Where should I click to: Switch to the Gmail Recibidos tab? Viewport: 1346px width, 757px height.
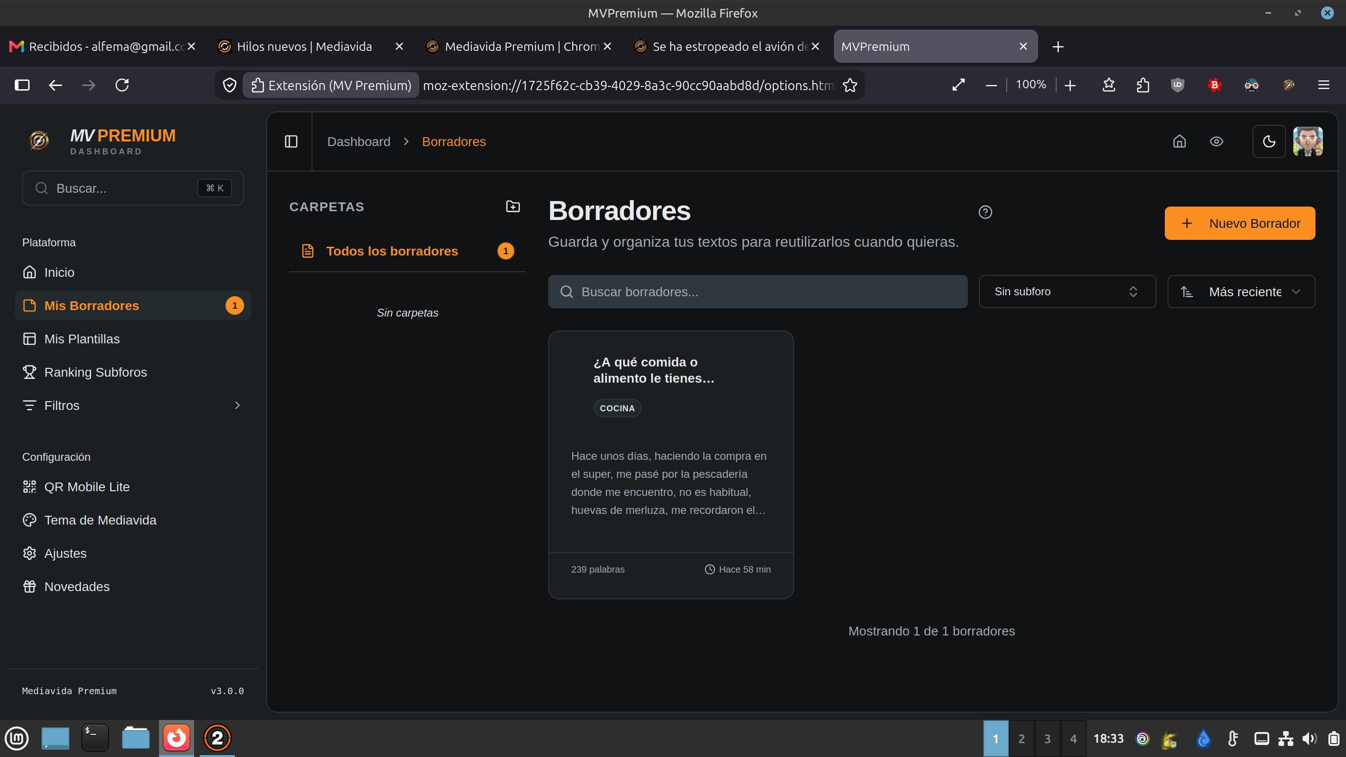click(103, 47)
